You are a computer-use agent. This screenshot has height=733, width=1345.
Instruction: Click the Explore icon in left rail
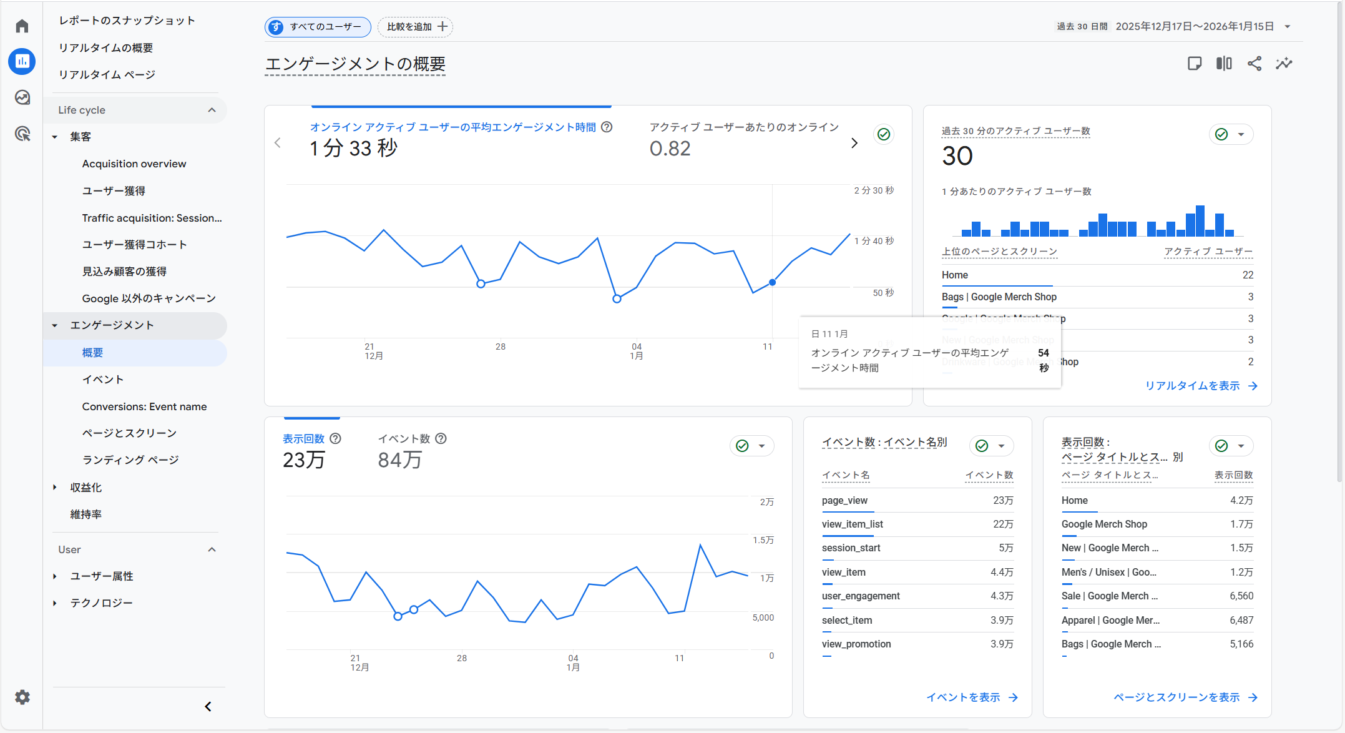coord(22,97)
